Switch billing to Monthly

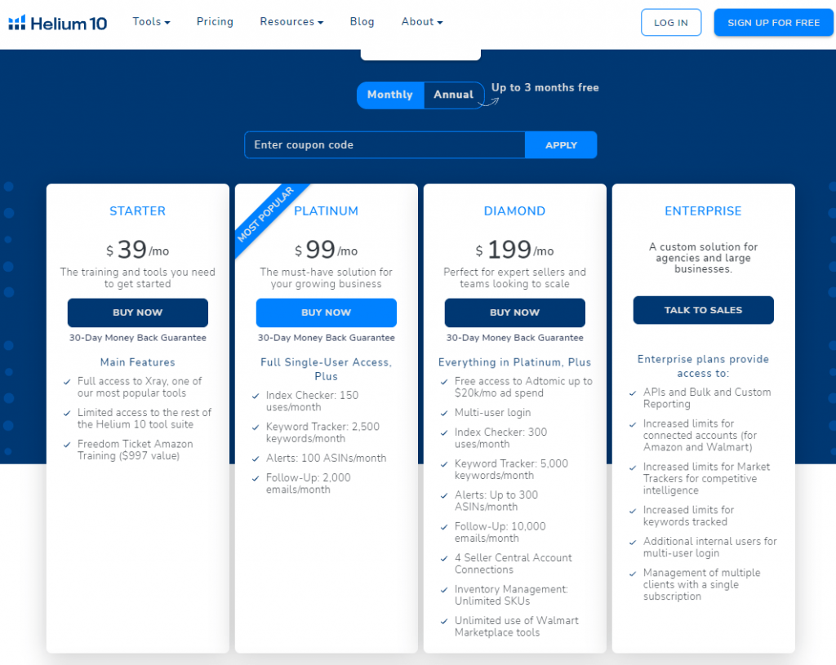pyautogui.click(x=390, y=95)
